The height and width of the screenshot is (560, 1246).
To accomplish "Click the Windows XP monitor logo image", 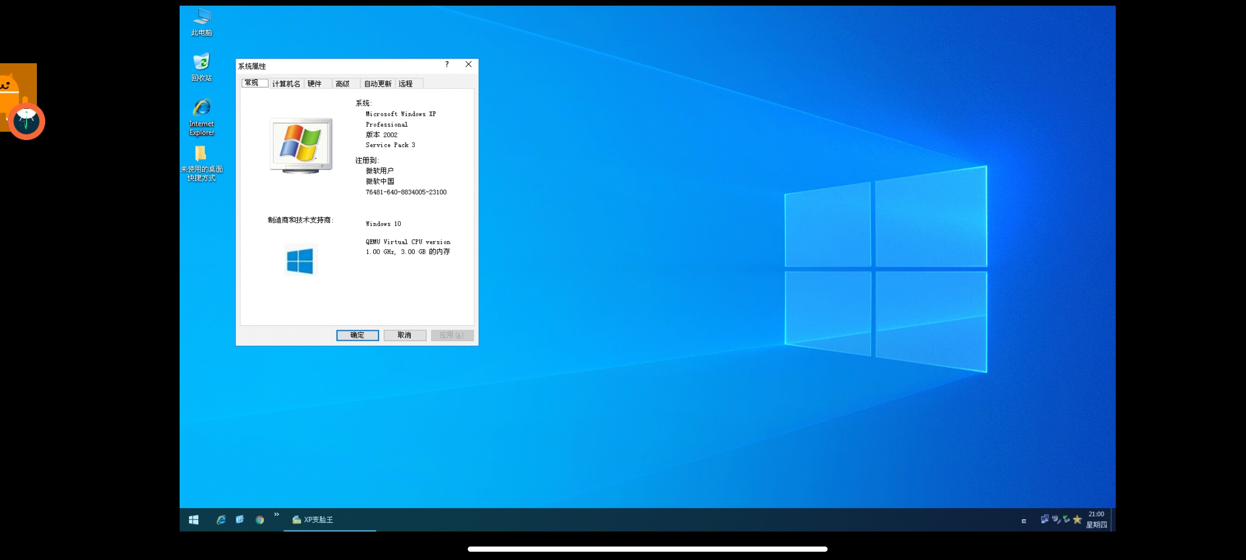I will (x=301, y=146).
